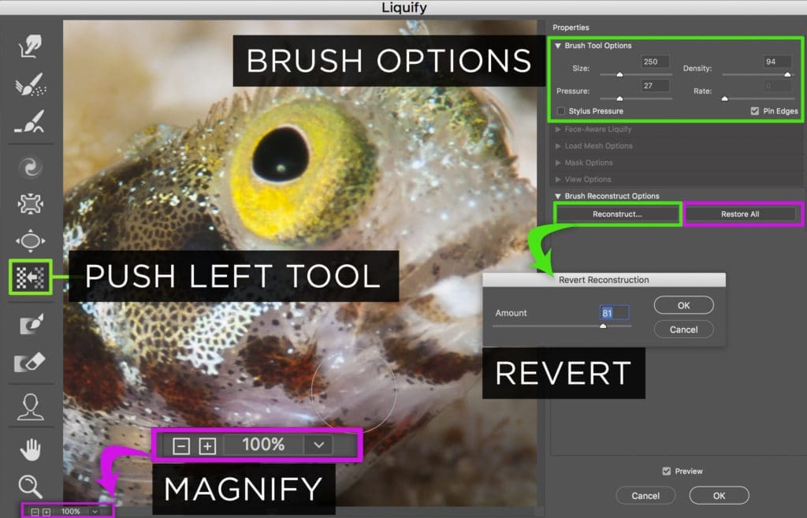Toggle the Preview checkbox
This screenshot has width=807, height=518.
pyautogui.click(x=667, y=471)
